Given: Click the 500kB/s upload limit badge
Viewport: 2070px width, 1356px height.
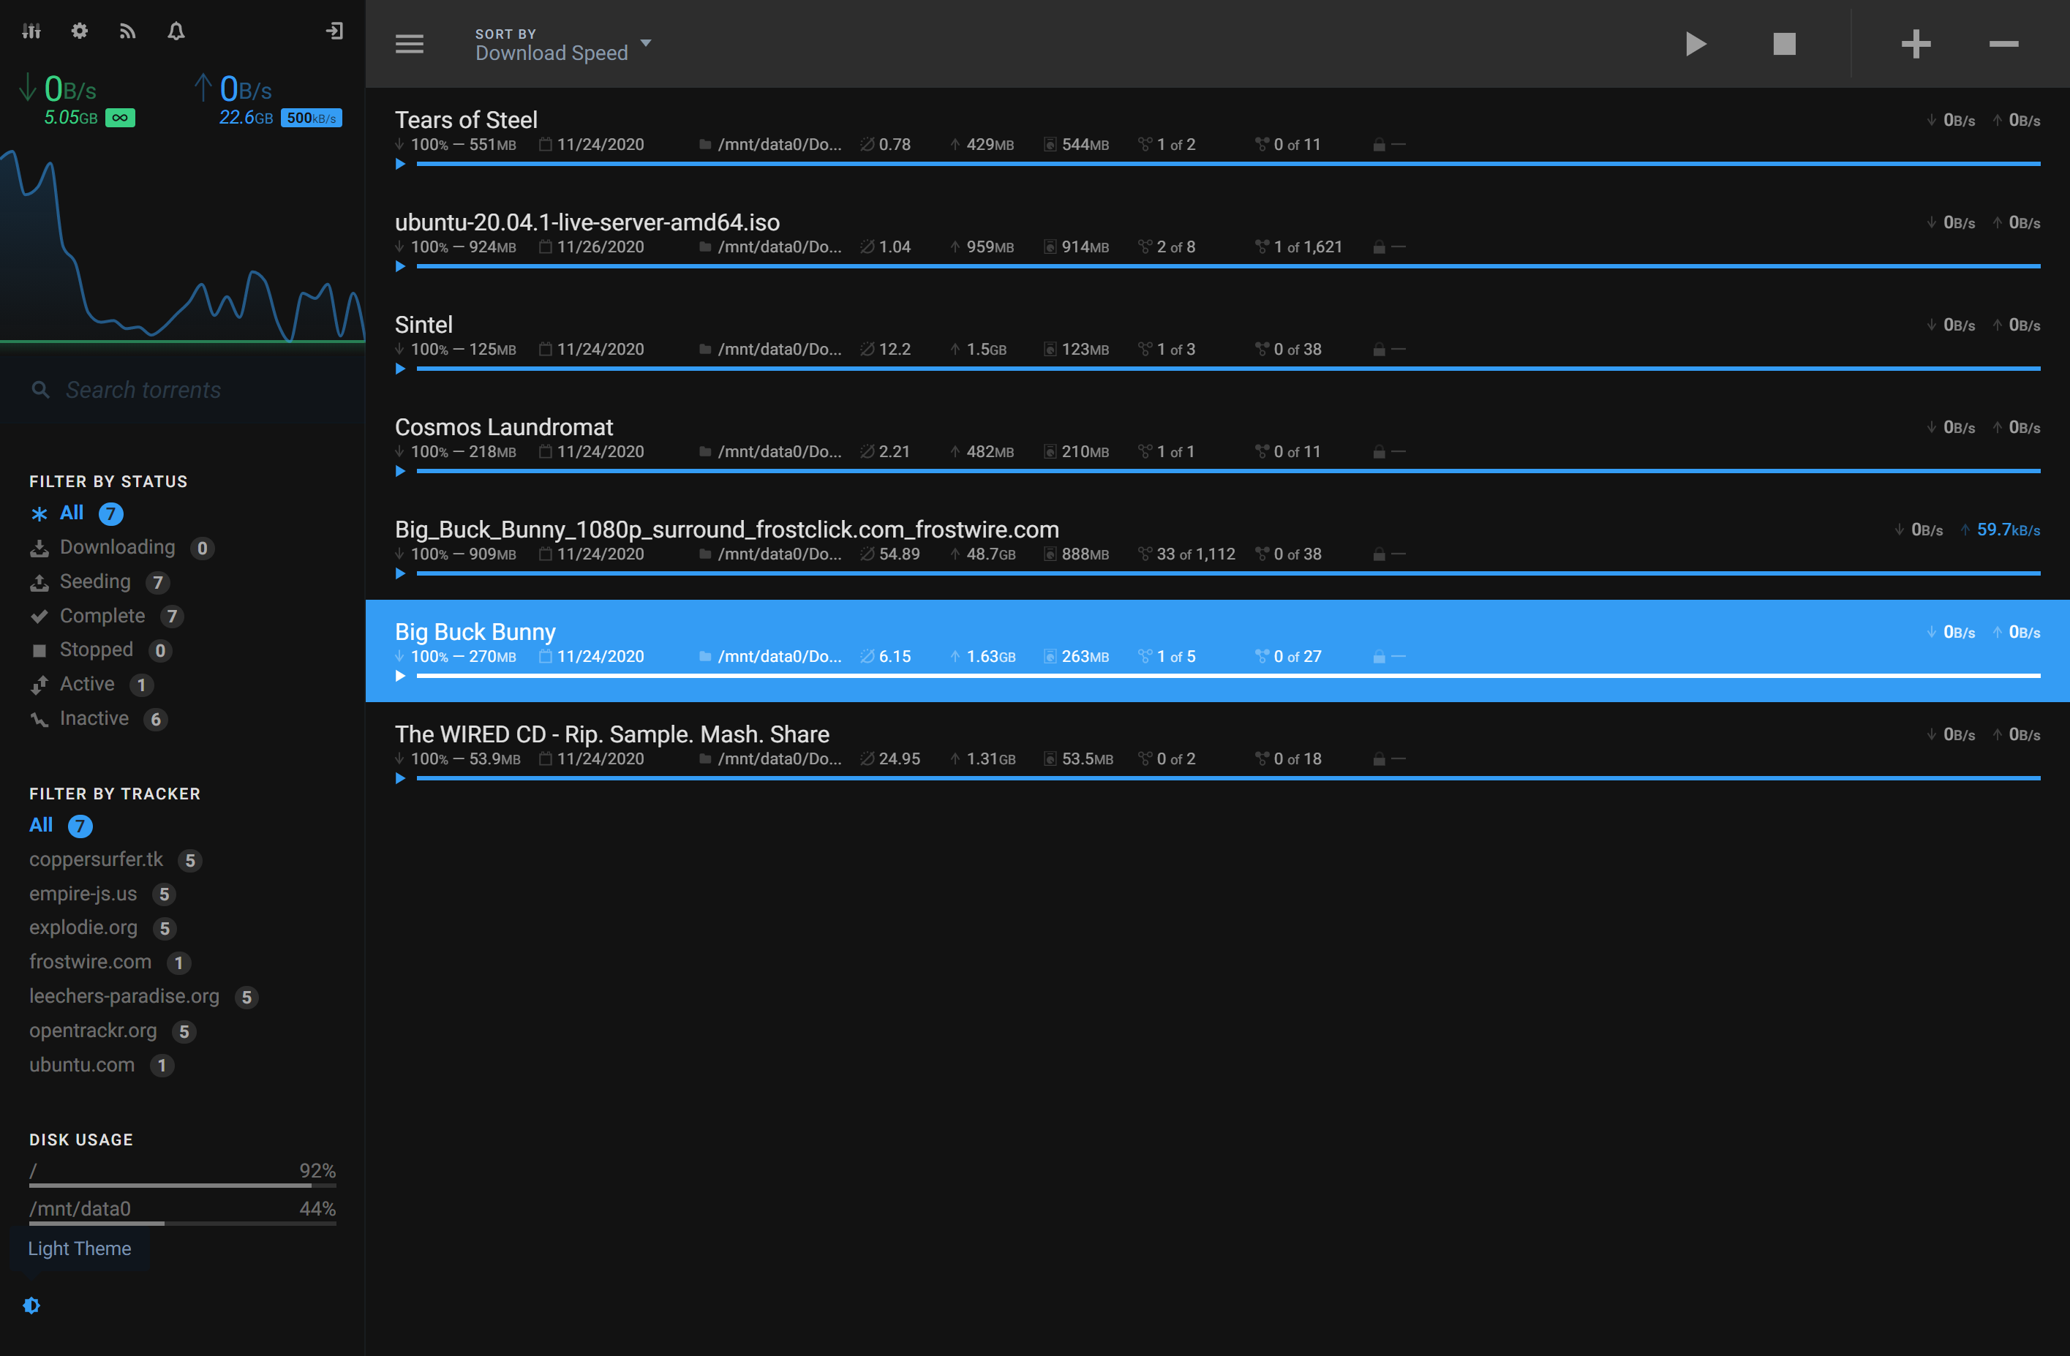Looking at the screenshot, I should (x=310, y=116).
